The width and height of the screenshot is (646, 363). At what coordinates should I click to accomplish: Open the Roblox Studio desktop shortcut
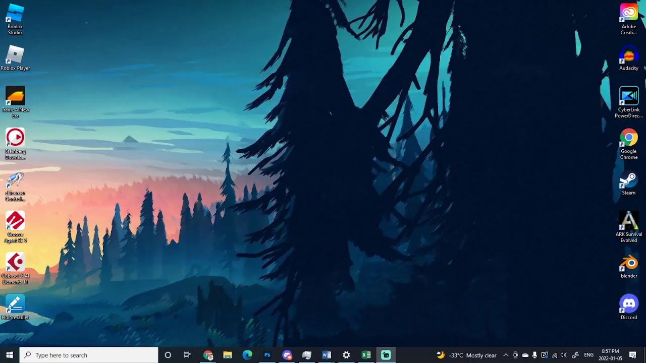pyautogui.click(x=15, y=19)
